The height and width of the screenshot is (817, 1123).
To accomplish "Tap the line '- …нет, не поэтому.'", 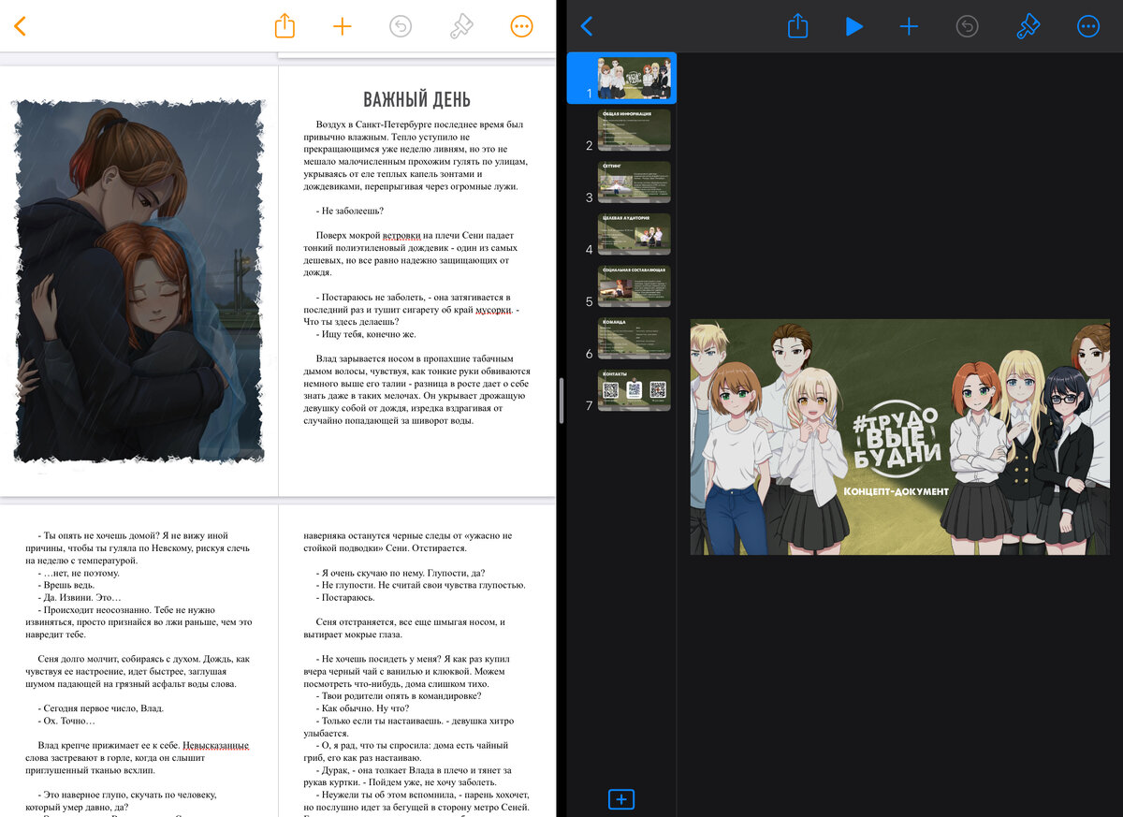I will [79, 572].
